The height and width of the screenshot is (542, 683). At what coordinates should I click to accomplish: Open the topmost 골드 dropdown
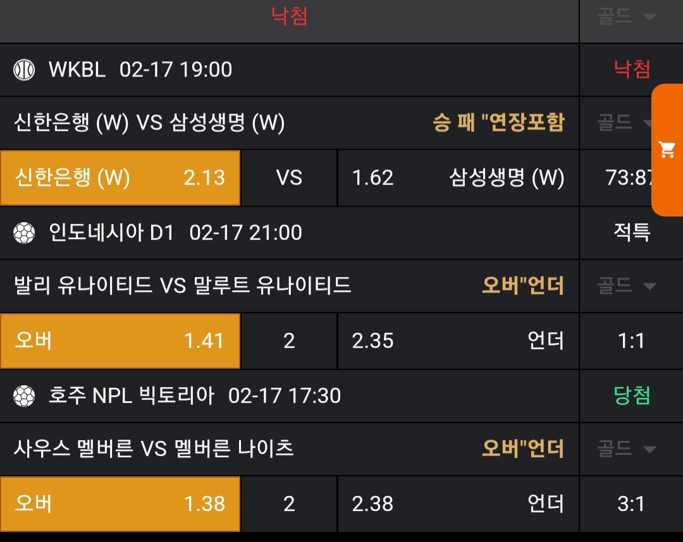pos(626,17)
